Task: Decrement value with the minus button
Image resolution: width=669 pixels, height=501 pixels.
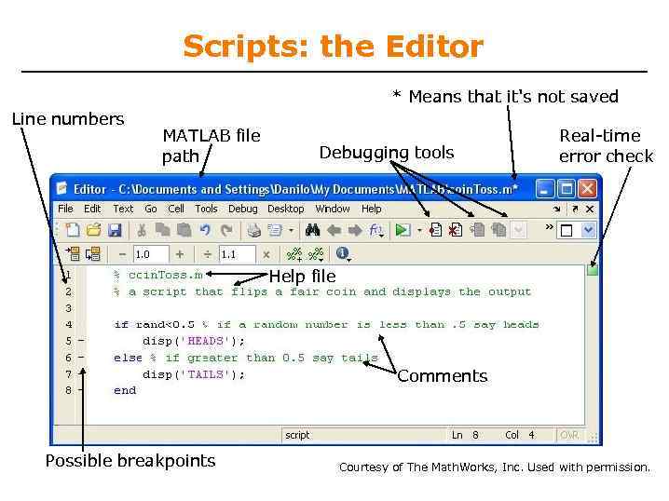Action: 122,254
